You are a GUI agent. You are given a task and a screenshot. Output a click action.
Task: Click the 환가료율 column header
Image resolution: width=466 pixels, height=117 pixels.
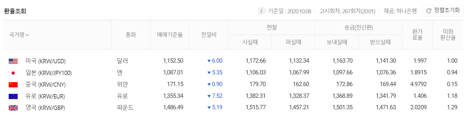[x=417, y=35]
